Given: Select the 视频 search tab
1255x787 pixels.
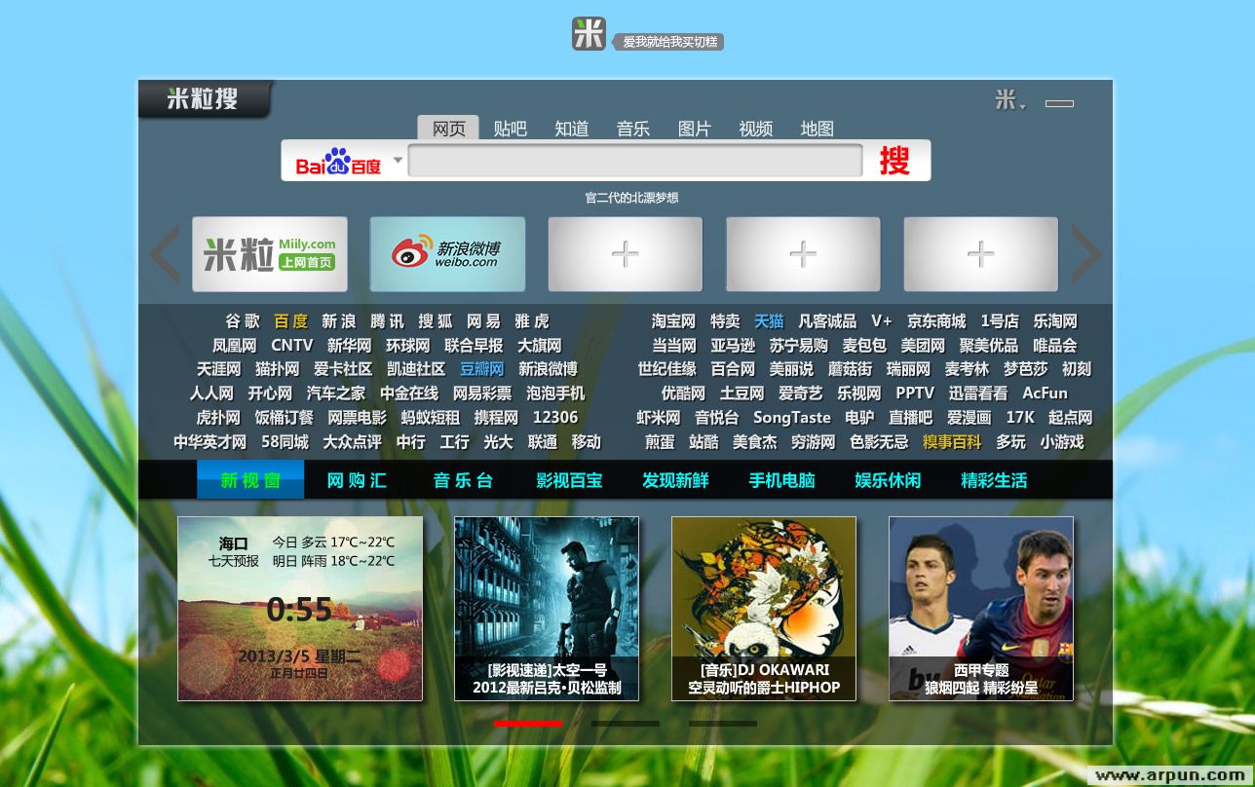Looking at the screenshot, I should 756,129.
